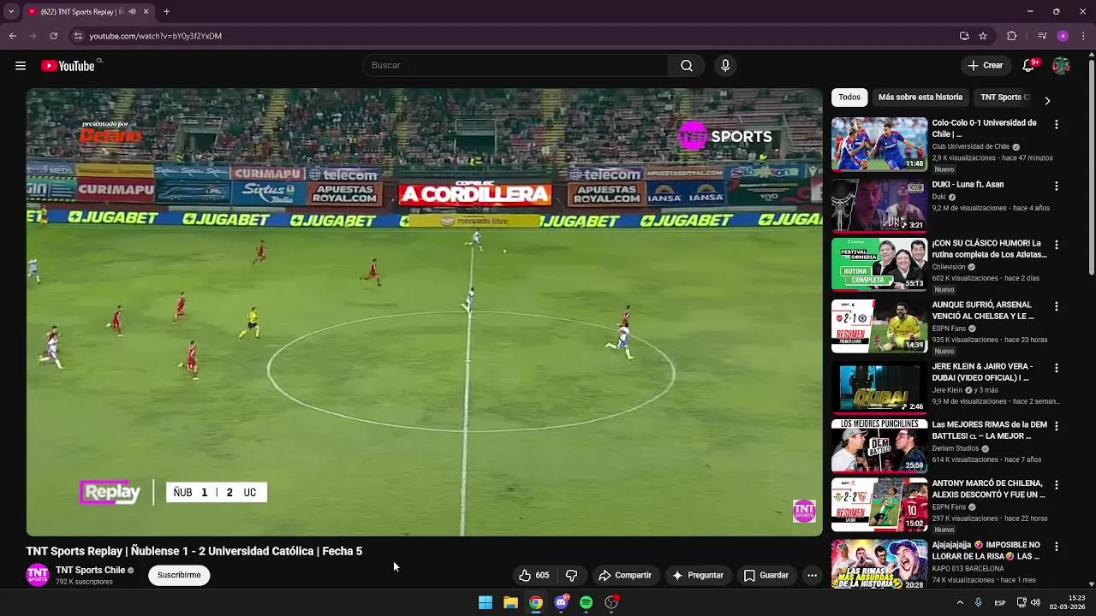Image resolution: width=1096 pixels, height=616 pixels.
Task: Reload the page
Action: click(x=53, y=36)
